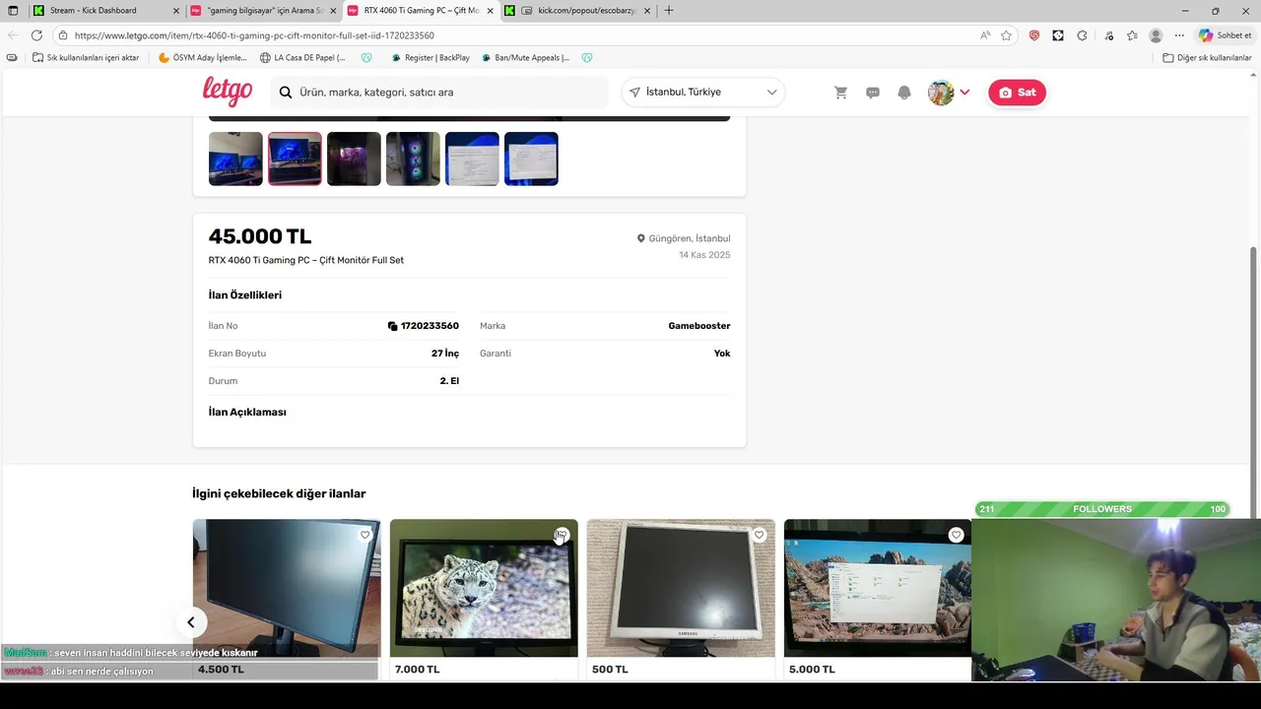Select fourth listing thumbnail with case fans
Image resolution: width=1261 pixels, height=709 pixels.
(413, 159)
